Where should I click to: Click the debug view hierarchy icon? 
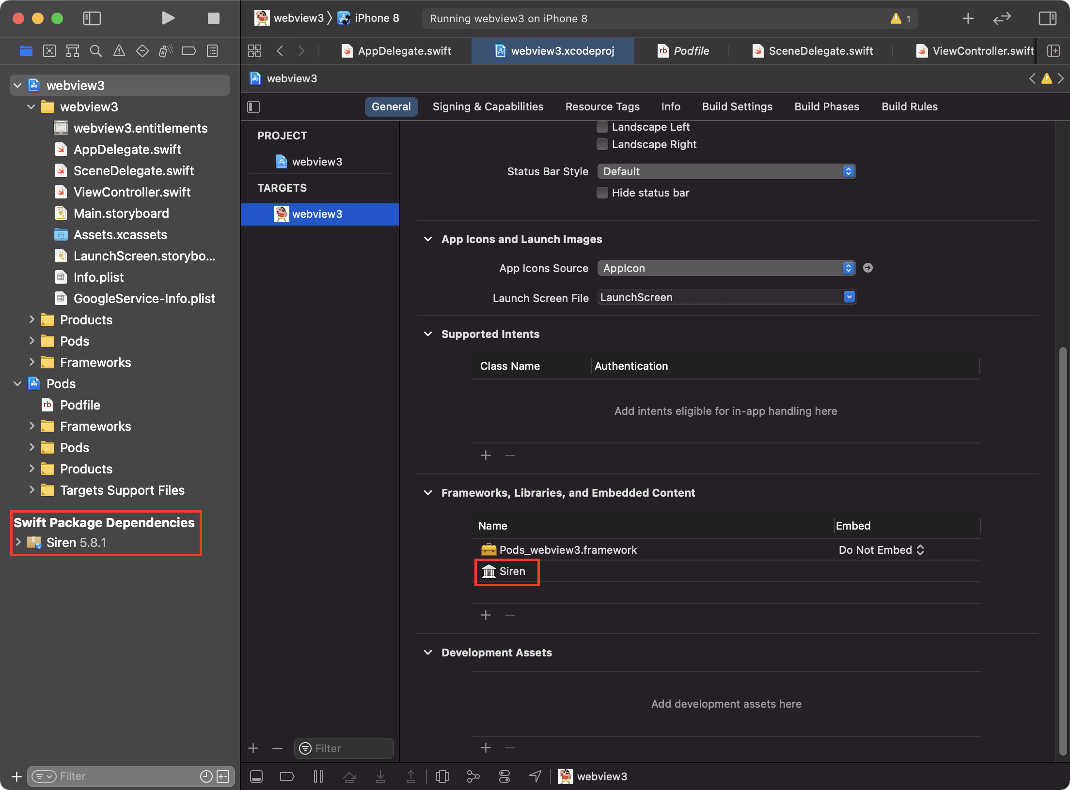click(442, 776)
